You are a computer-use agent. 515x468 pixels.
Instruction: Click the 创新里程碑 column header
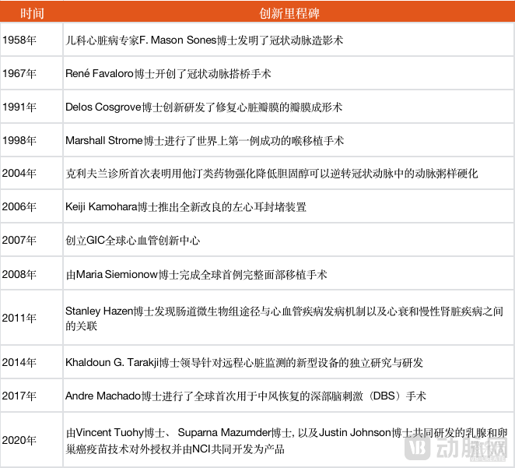[289, 13]
